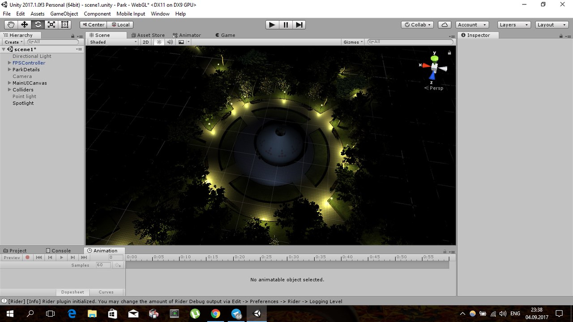Open the scene effects dropdown arrow
The image size is (573, 322).
click(188, 42)
